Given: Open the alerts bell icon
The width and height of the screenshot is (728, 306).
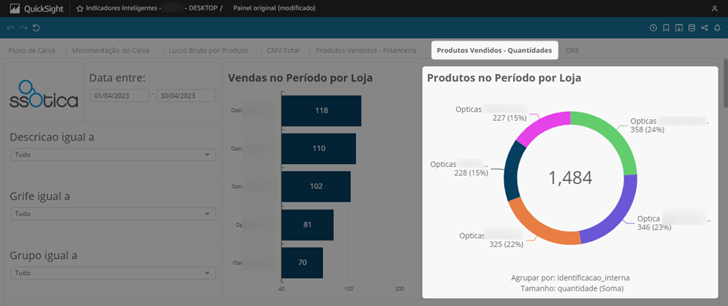Looking at the screenshot, I should [717, 28].
